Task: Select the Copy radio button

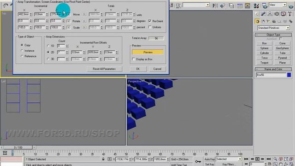Action: (22, 45)
